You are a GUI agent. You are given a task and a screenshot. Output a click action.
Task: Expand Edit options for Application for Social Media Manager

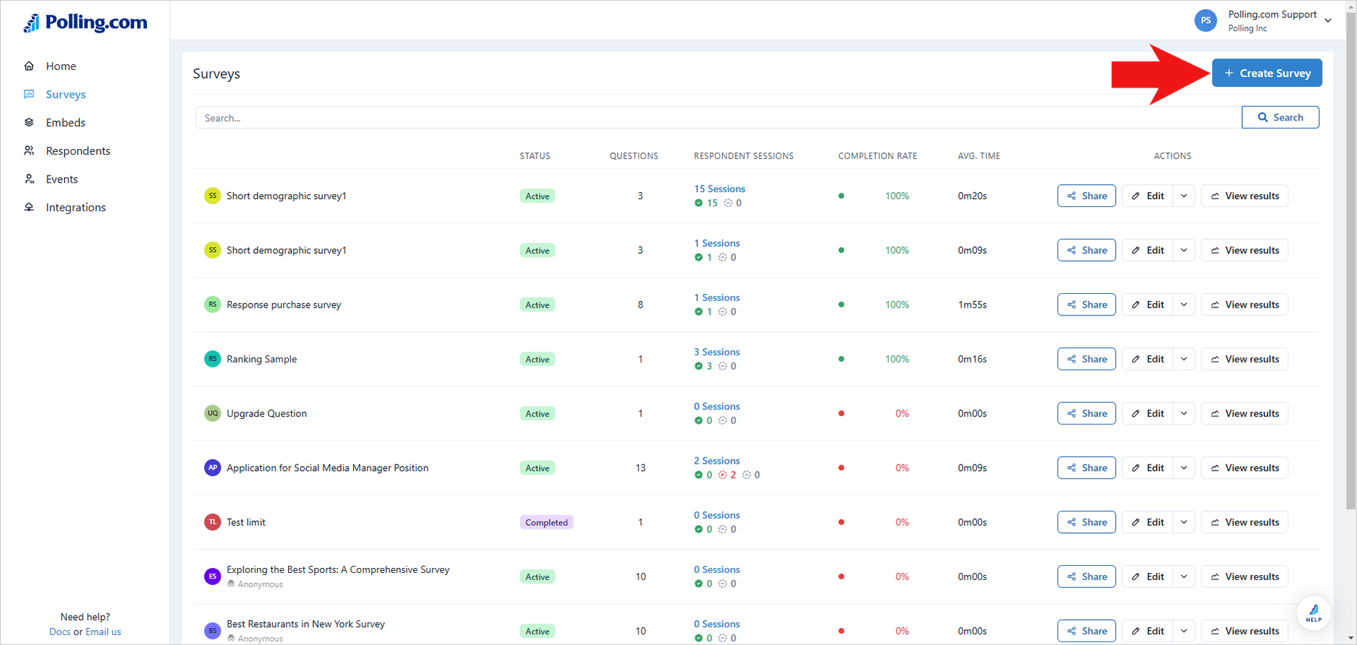tap(1184, 467)
